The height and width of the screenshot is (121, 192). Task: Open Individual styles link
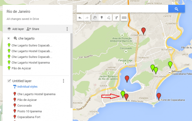coord(27,86)
